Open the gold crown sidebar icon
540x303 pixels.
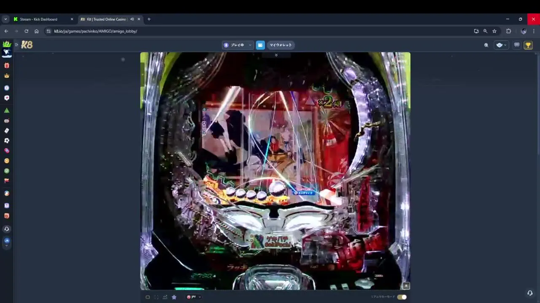6,76
